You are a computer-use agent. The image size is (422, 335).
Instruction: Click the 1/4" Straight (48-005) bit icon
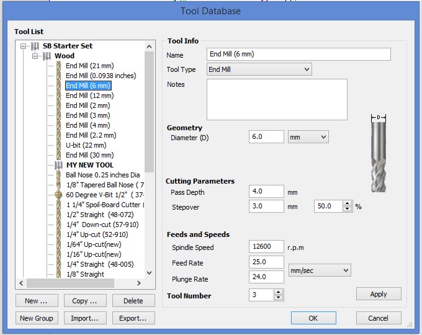point(59,264)
